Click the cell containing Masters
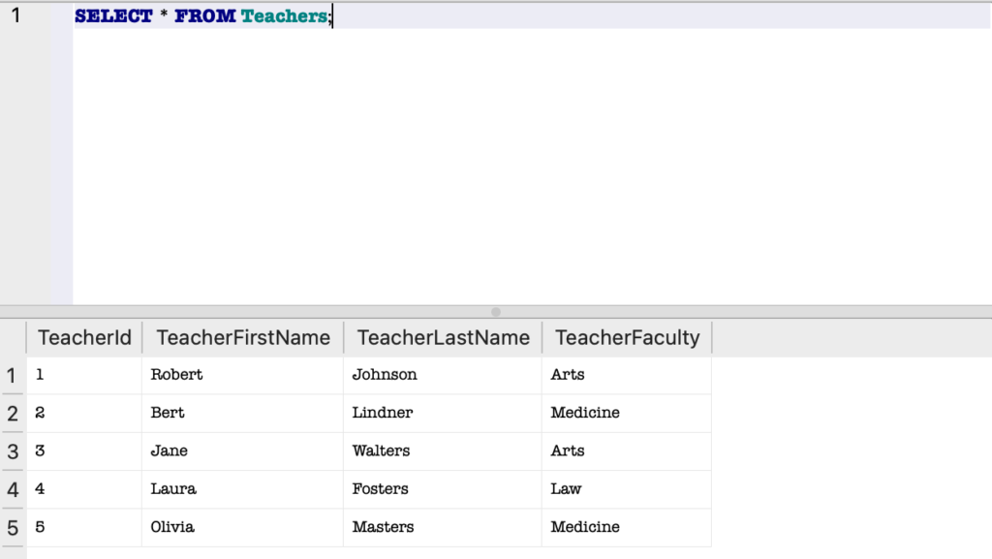Image resolution: width=992 pixels, height=559 pixels. click(x=381, y=527)
